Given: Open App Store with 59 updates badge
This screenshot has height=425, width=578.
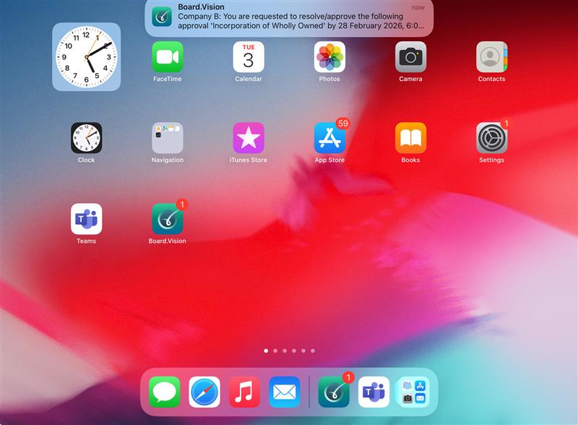Looking at the screenshot, I should click(x=329, y=138).
